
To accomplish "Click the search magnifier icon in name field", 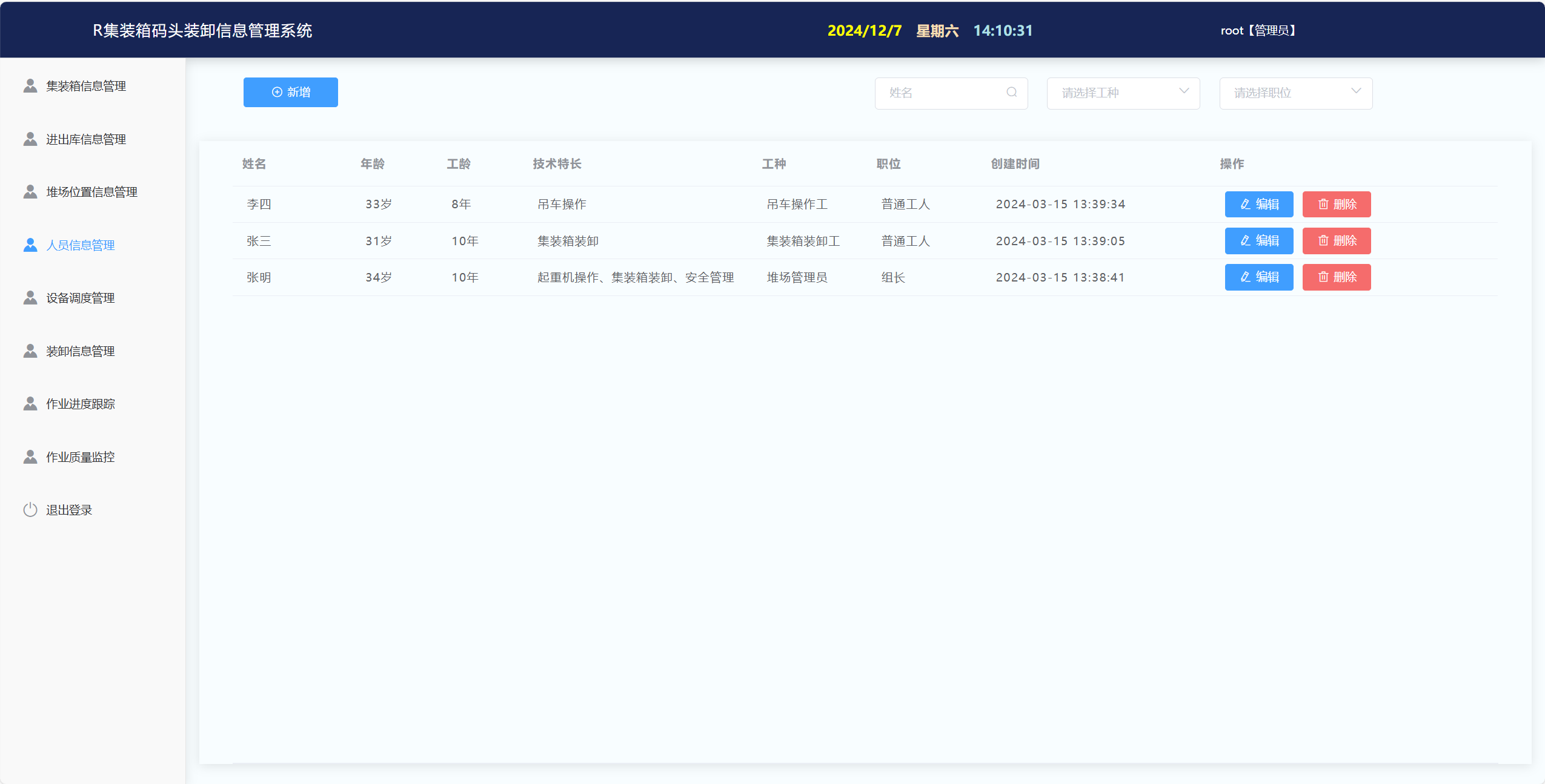I will click(x=1011, y=92).
